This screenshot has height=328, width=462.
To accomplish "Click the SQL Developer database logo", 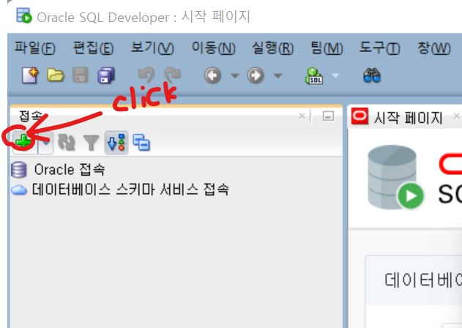I will tap(395, 177).
